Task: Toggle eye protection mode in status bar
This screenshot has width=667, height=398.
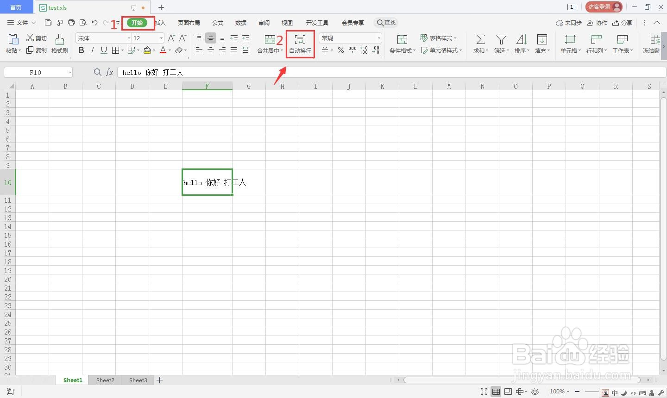Action: pos(535,392)
